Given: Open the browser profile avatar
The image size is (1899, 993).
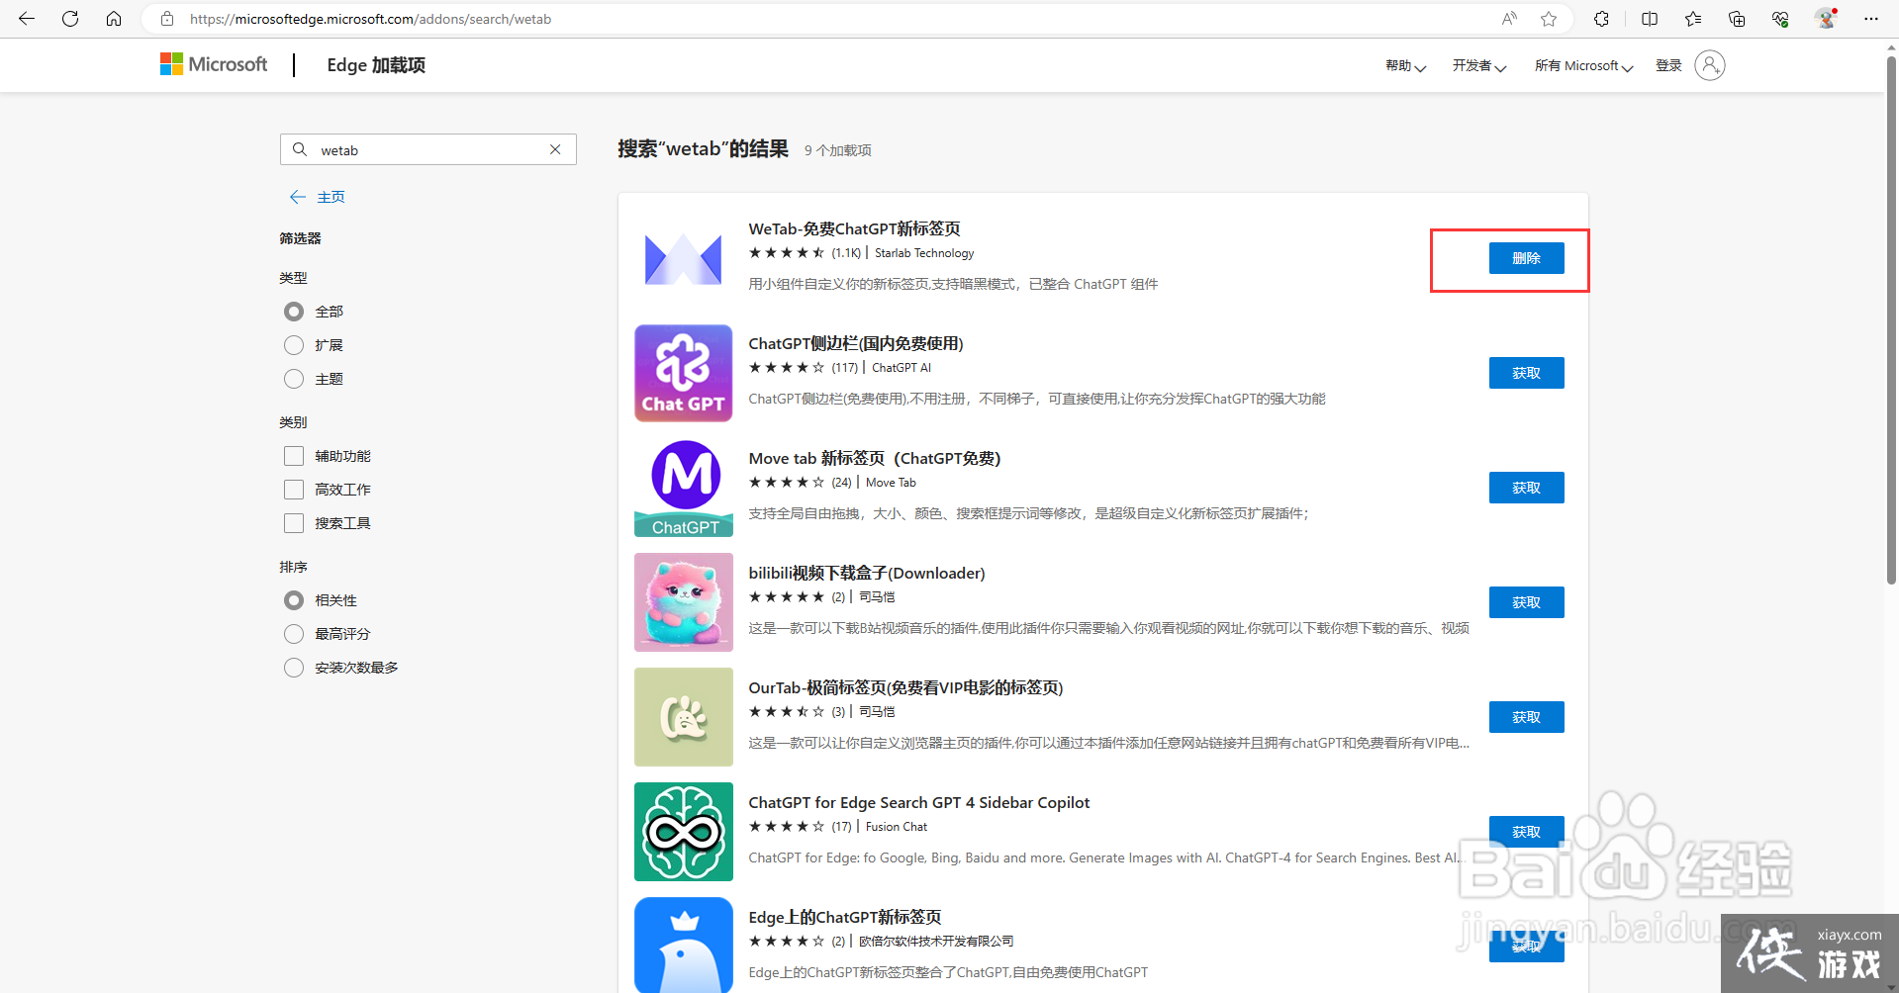Looking at the screenshot, I should 1826,19.
